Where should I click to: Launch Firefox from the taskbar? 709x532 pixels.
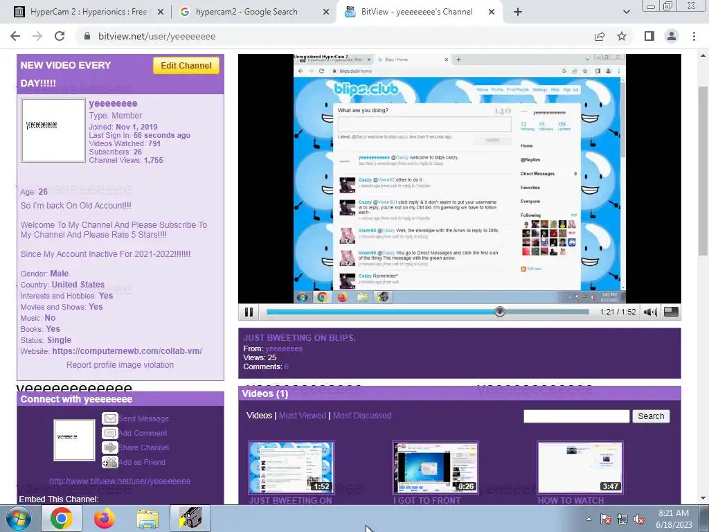105,518
